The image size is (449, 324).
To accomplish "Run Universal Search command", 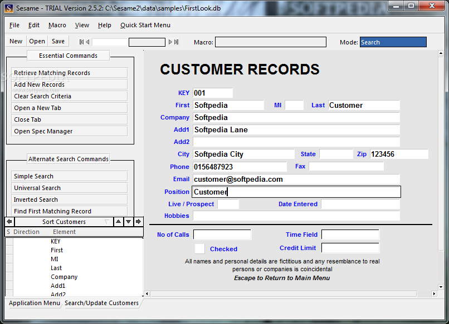I will tap(70, 188).
